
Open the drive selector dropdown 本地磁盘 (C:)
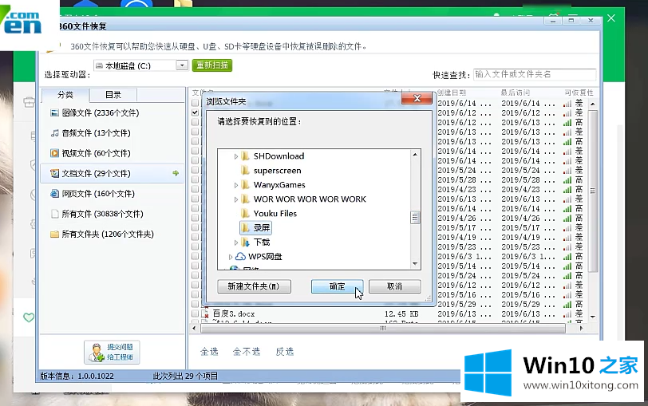[182, 65]
